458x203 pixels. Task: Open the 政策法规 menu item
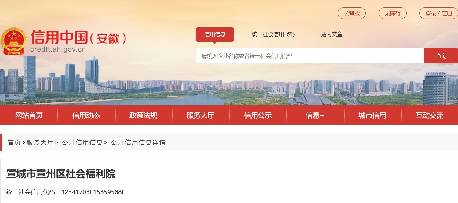point(143,115)
